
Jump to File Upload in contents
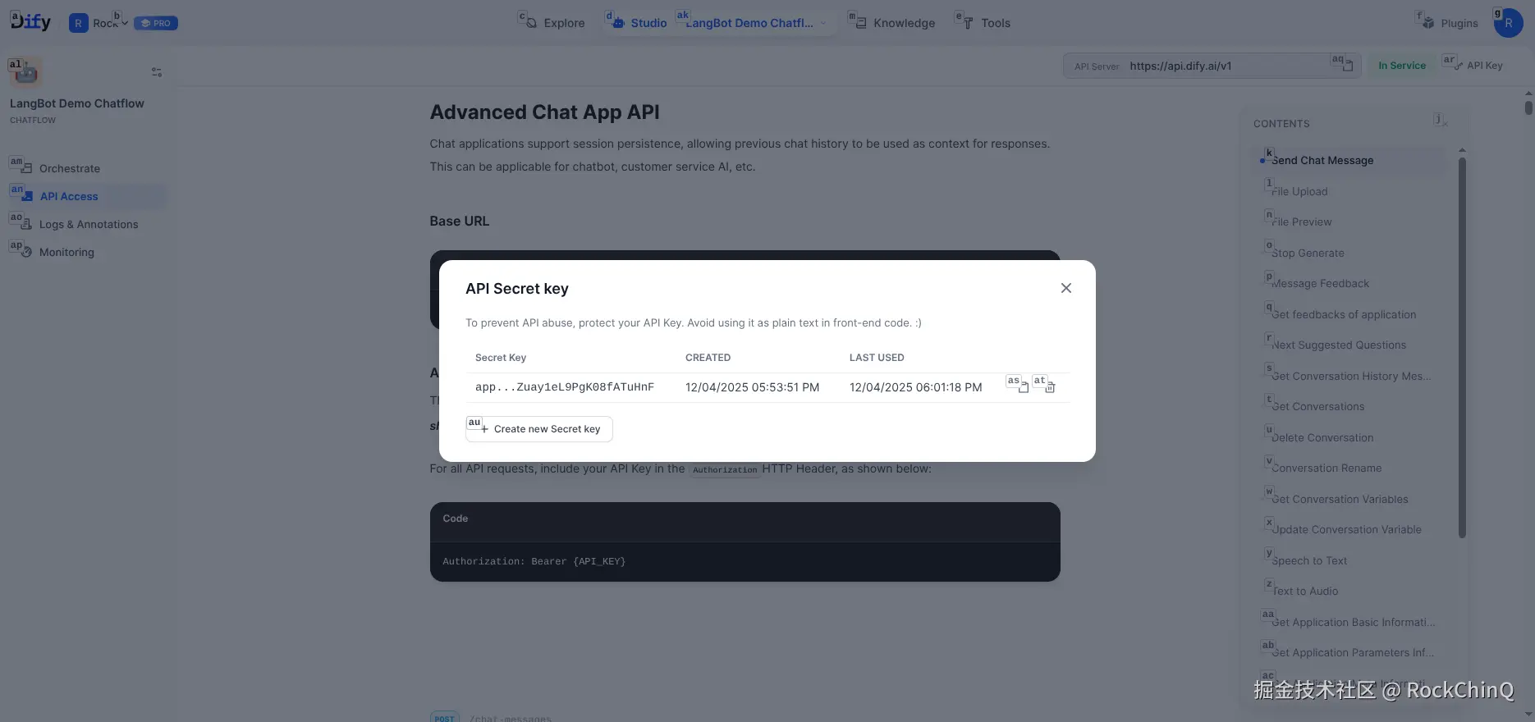tap(1299, 191)
